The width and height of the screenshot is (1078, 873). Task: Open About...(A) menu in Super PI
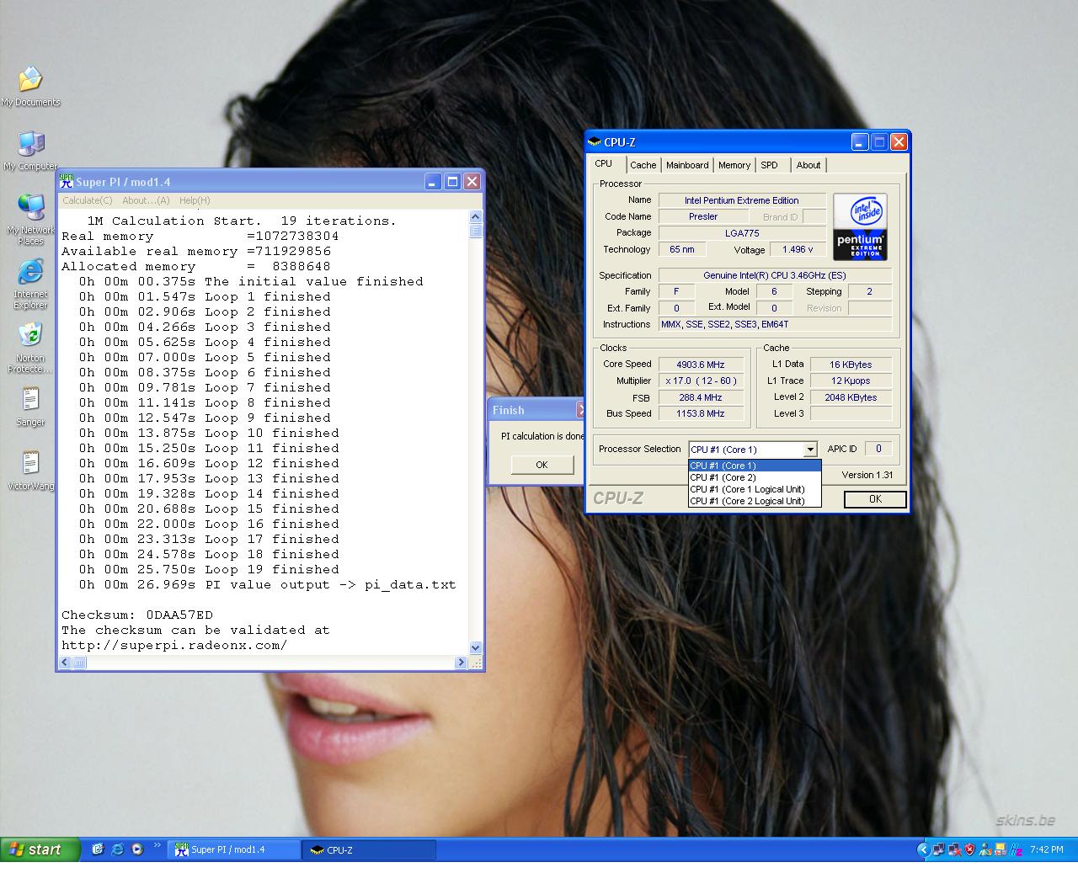(x=146, y=200)
